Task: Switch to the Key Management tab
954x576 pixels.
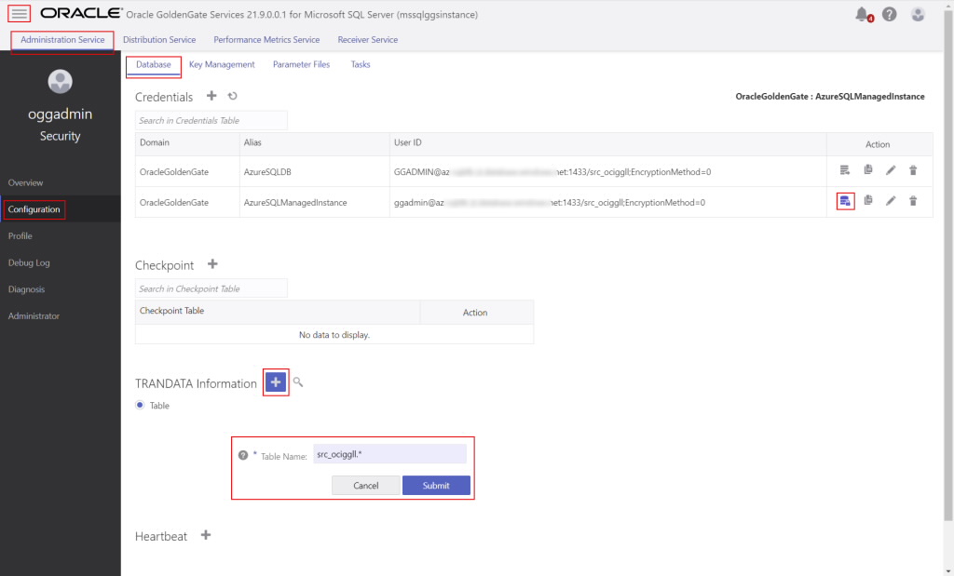Action: tap(222, 64)
